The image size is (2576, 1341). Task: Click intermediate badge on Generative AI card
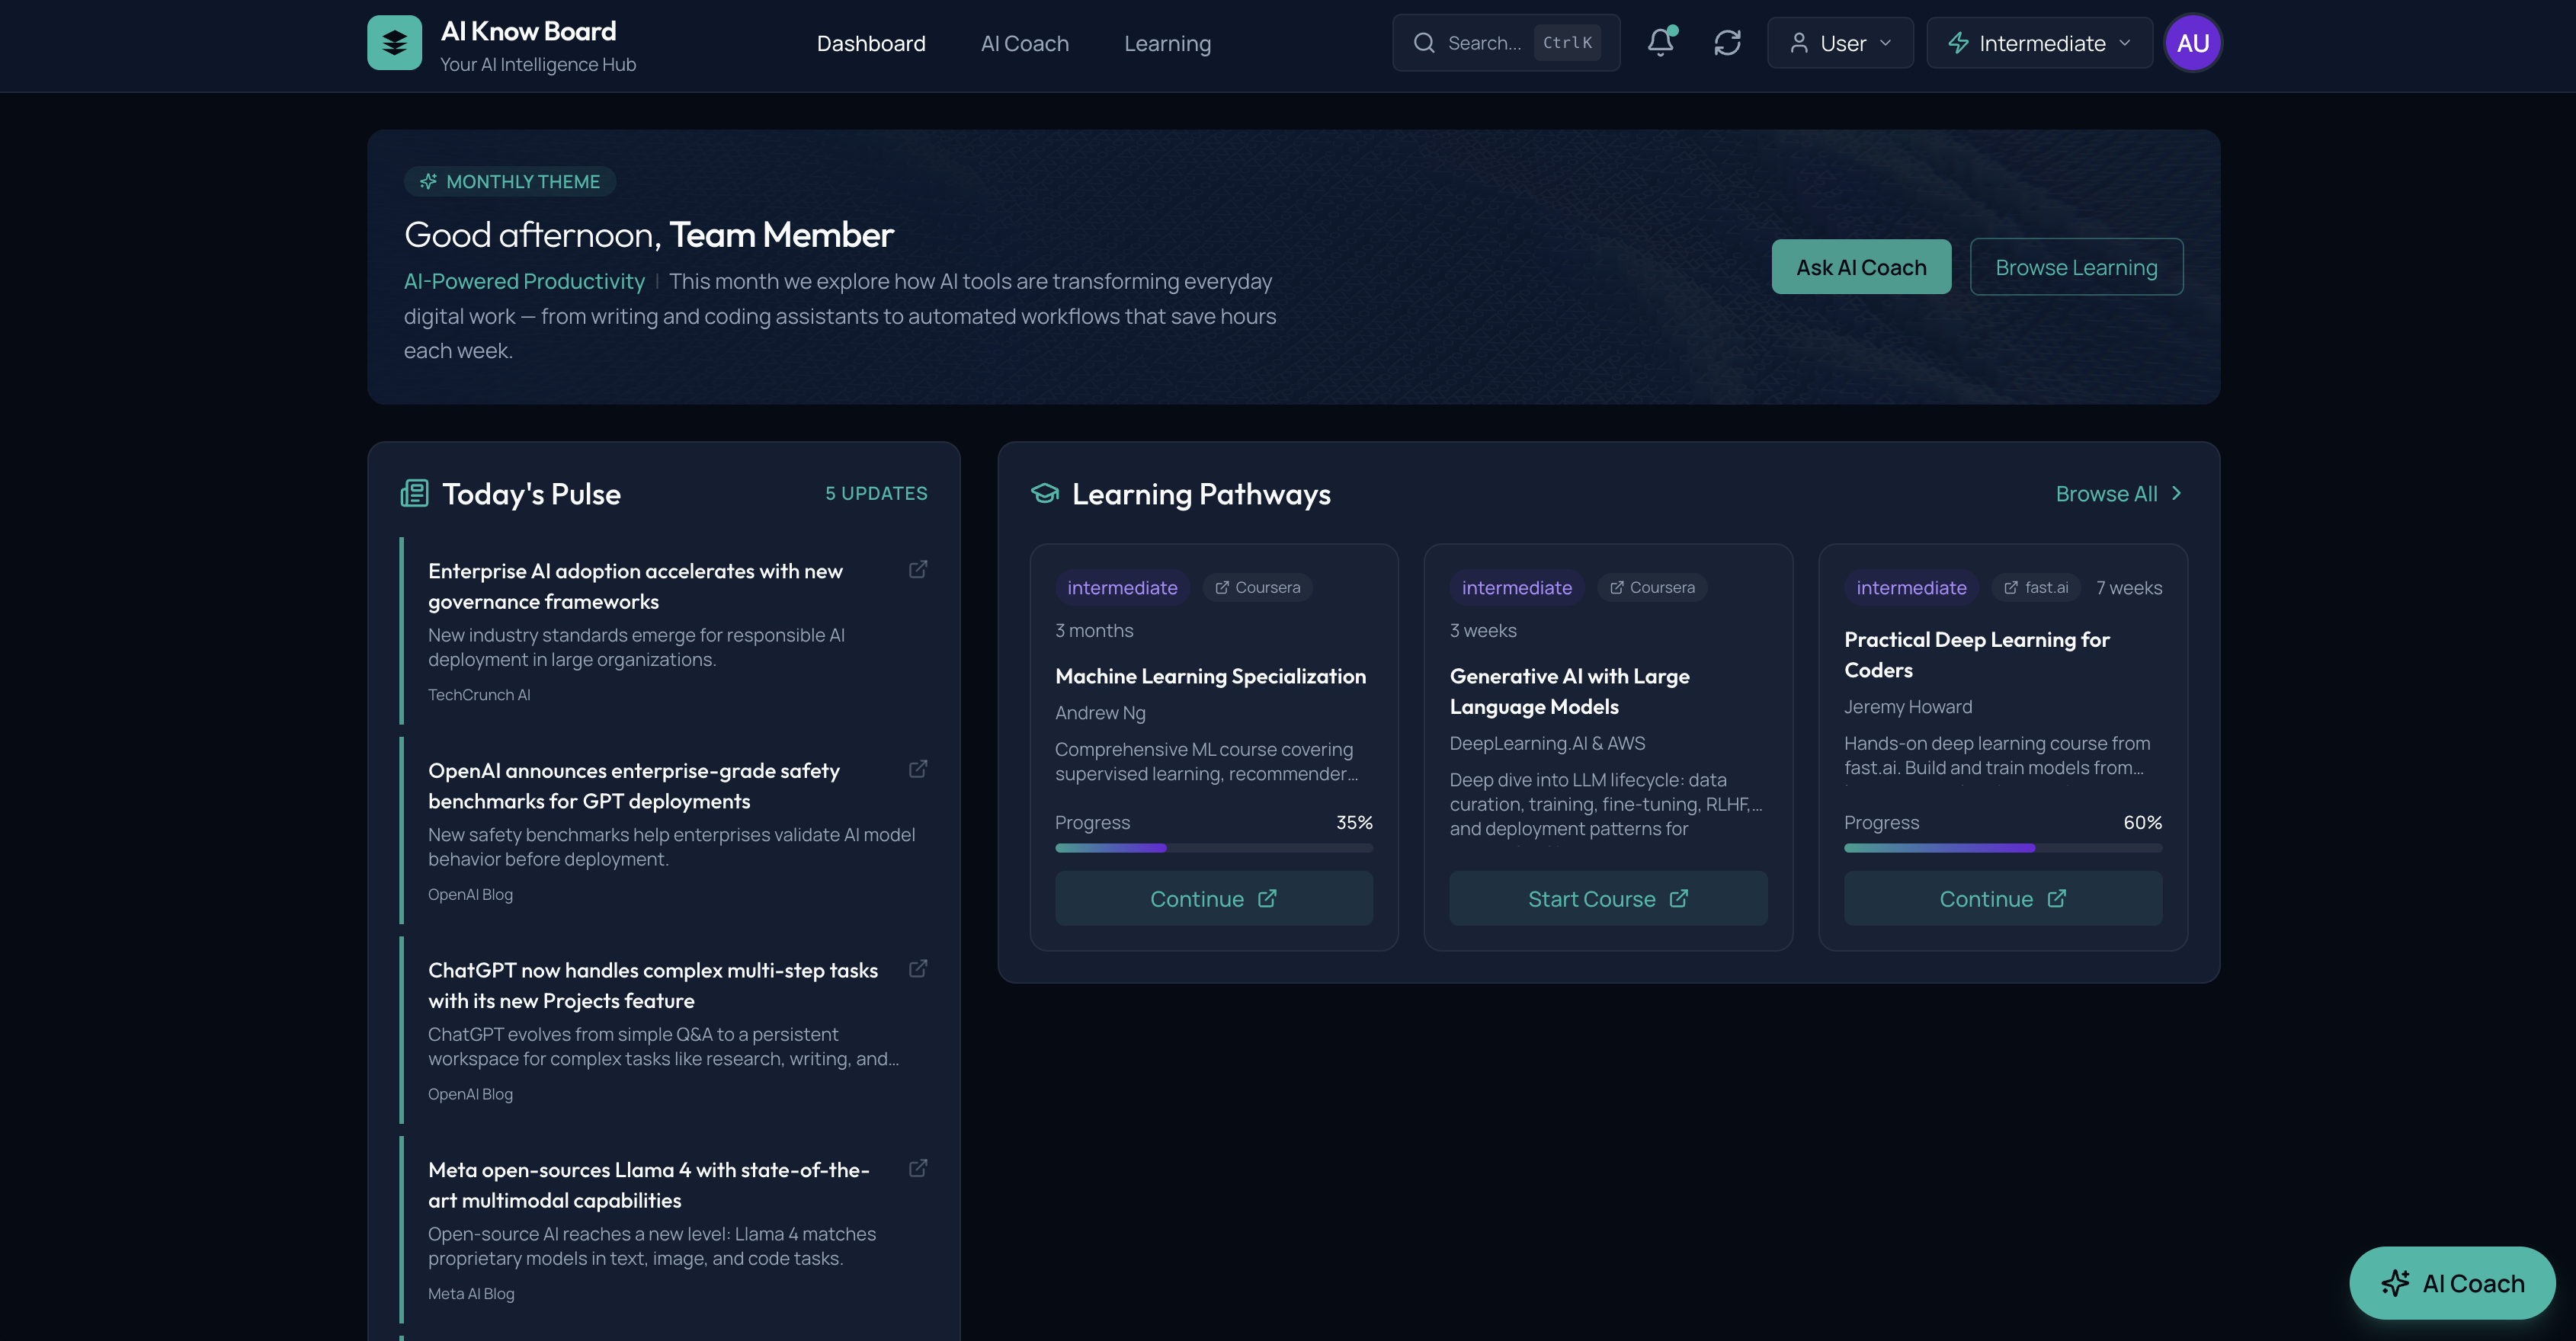point(1516,587)
